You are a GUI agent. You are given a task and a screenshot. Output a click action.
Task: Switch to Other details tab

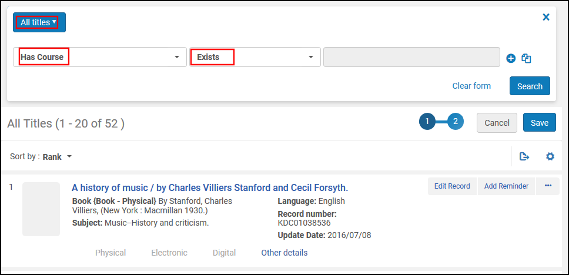pyautogui.click(x=284, y=253)
